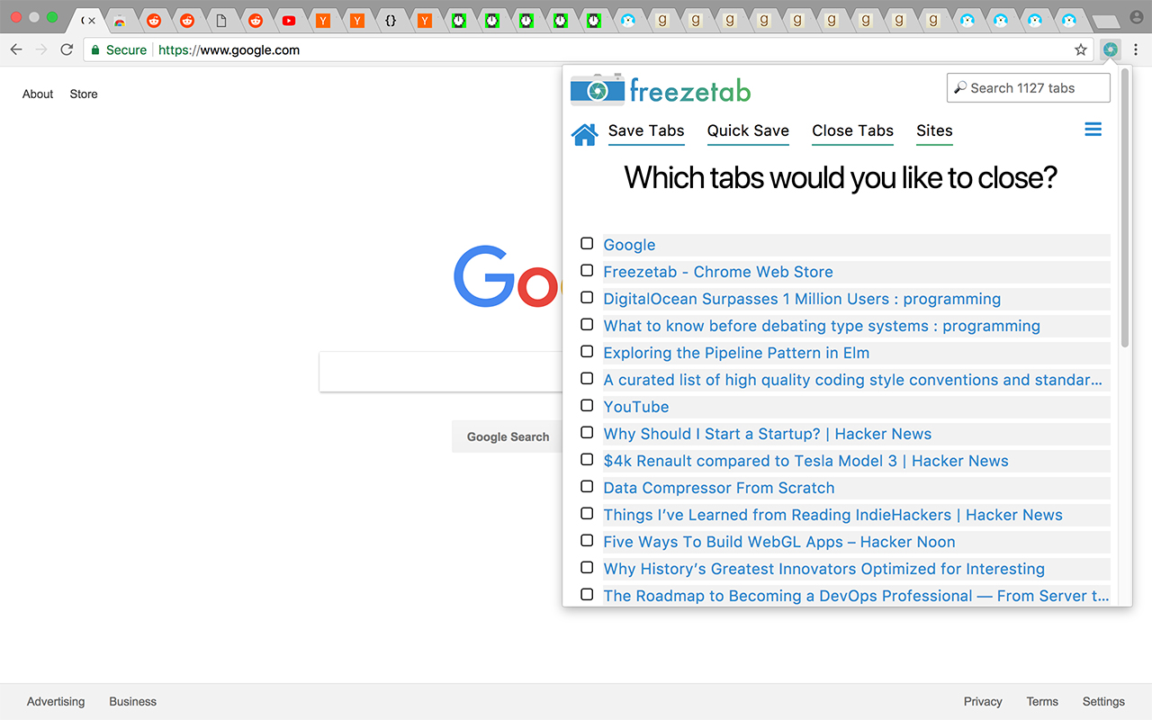Open the YouTube link in the list
The width and height of the screenshot is (1152, 720).
tap(636, 407)
